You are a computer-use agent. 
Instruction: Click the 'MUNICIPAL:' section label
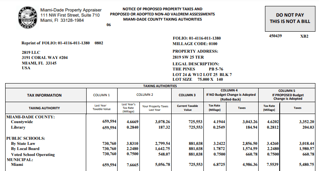click(20, 160)
